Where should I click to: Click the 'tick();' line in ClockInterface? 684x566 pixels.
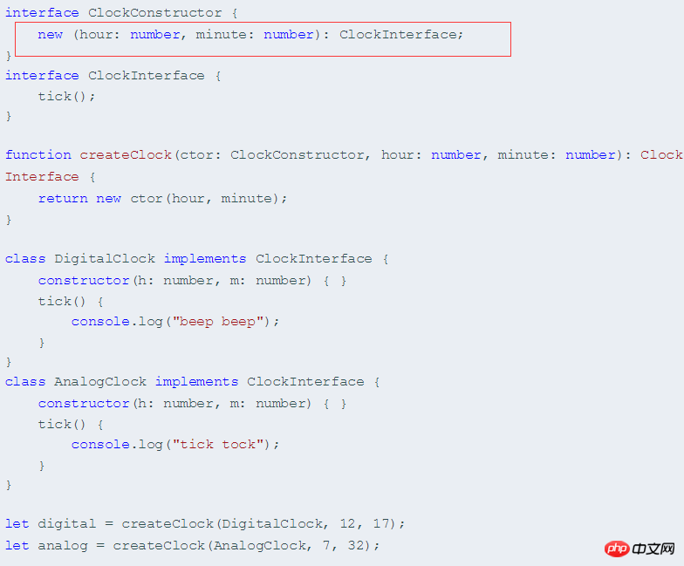coord(66,96)
